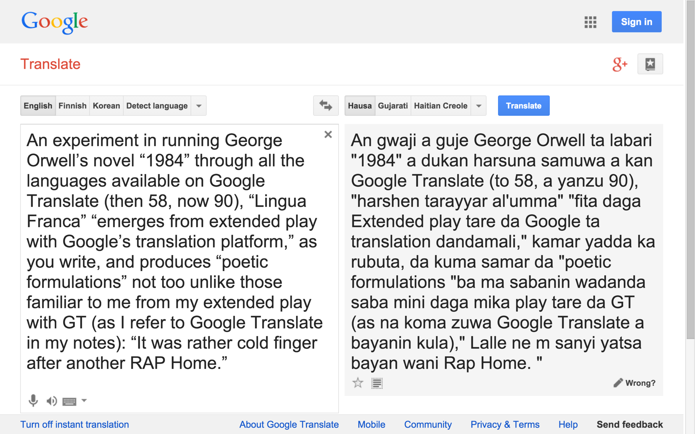This screenshot has height=434, width=695.
Task: Turn off instant translation link
Action: [x=75, y=424]
